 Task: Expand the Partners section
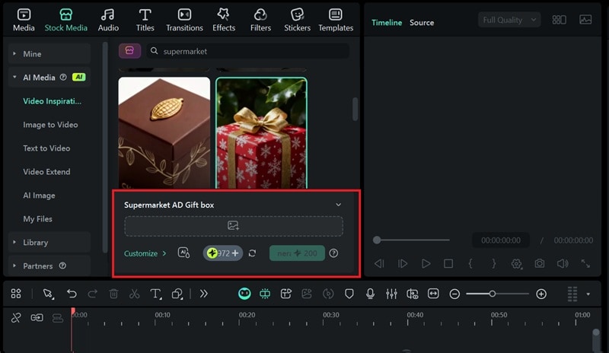[49, 266]
